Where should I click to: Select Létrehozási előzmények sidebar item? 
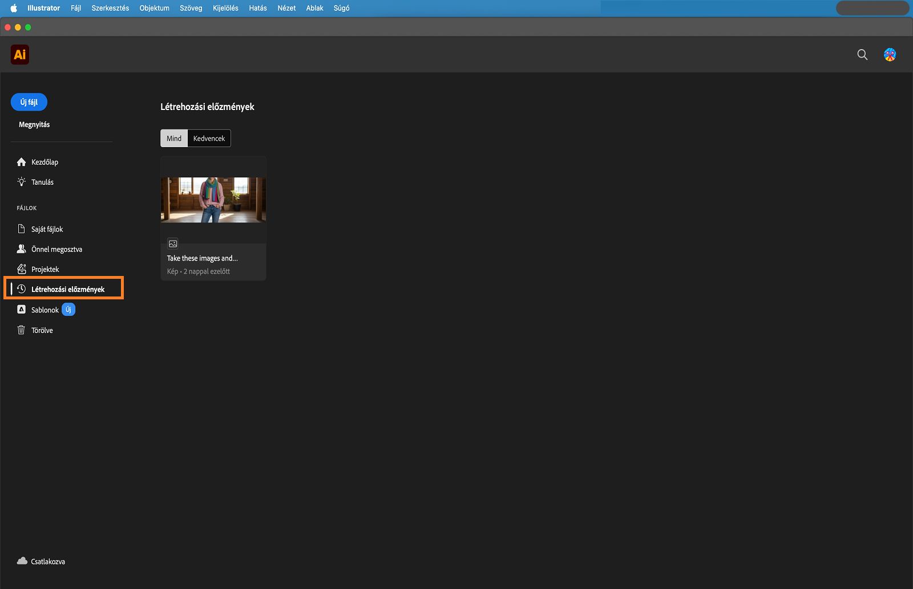(64, 289)
